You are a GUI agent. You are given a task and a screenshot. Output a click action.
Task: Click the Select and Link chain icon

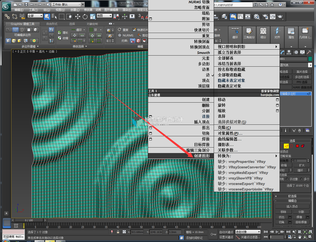pos(7,16)
